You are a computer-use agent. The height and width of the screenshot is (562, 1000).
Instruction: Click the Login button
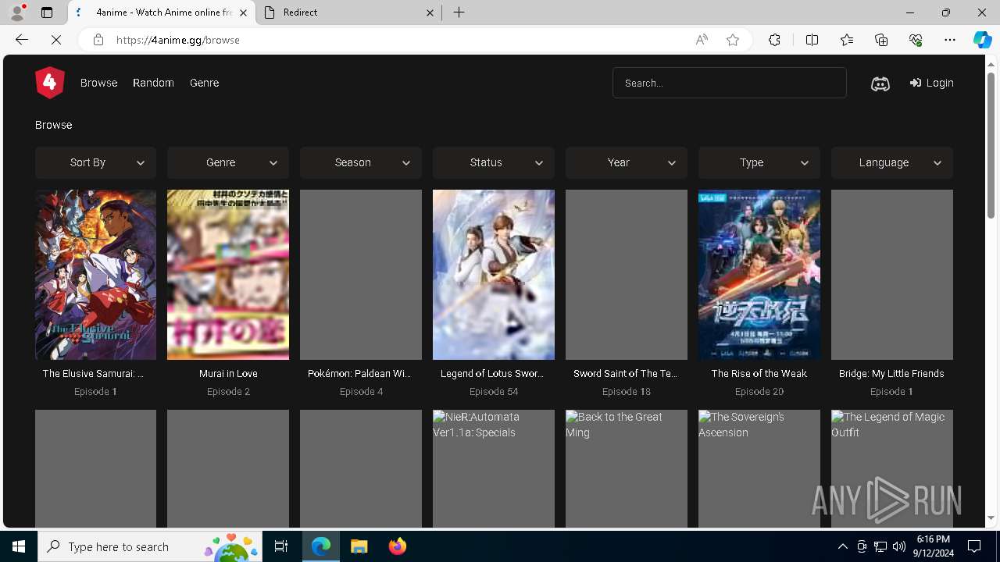pos(931,83)
